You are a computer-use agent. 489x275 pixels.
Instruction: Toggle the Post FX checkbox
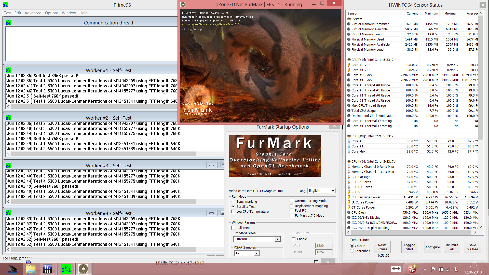coord(291,210)
